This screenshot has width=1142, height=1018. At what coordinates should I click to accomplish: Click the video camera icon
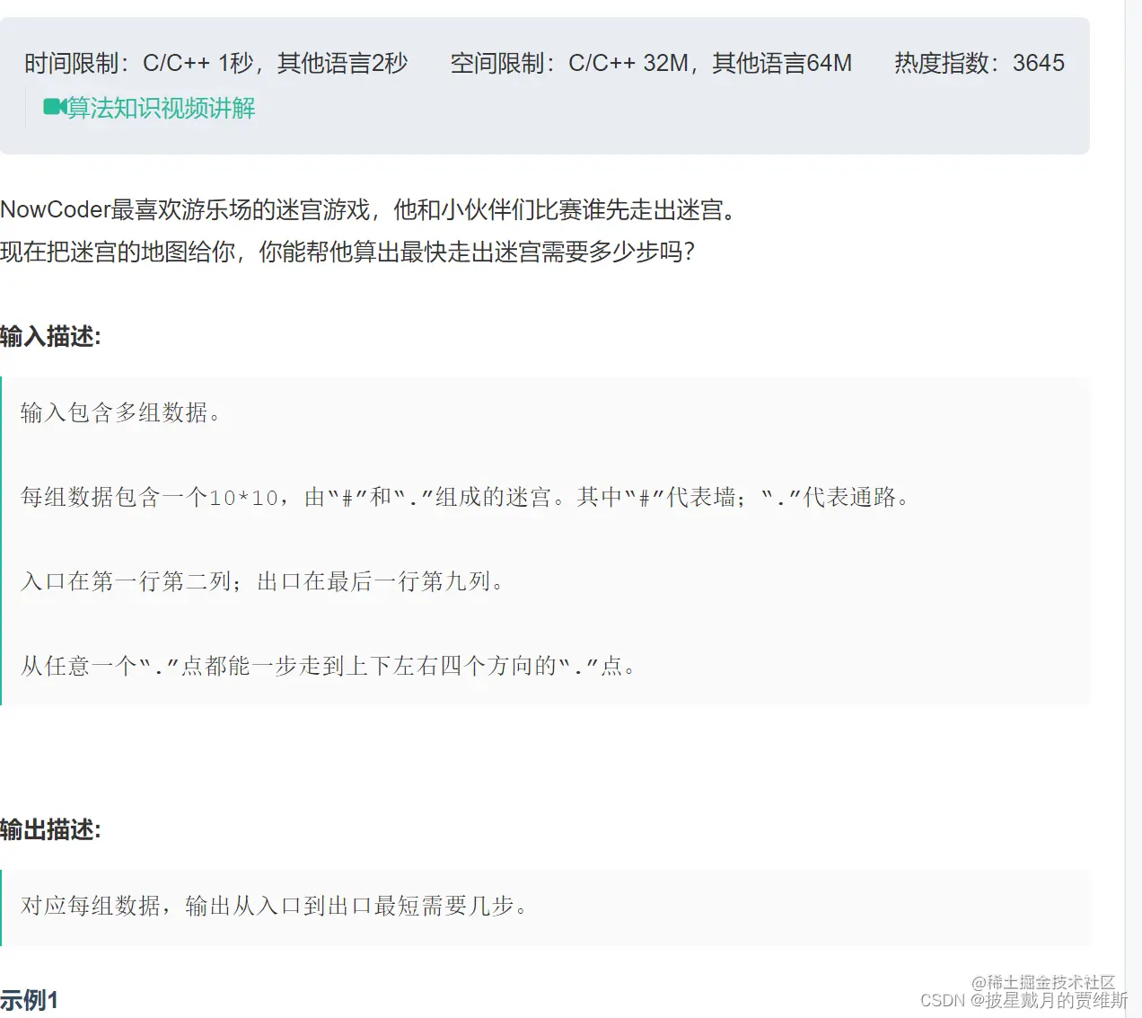56,108
